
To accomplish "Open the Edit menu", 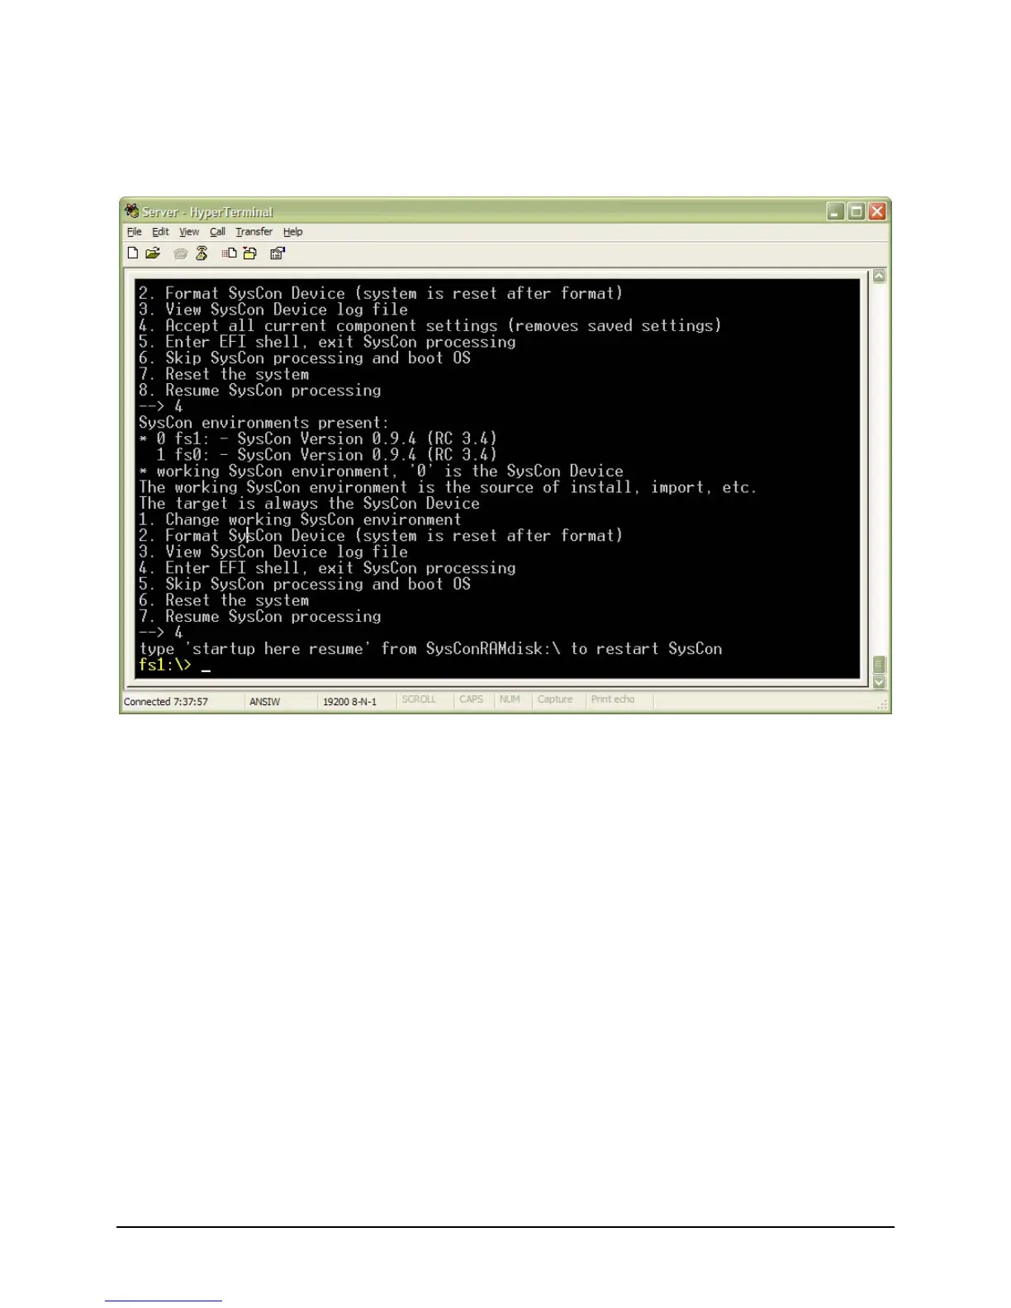I will coord(160,232).
